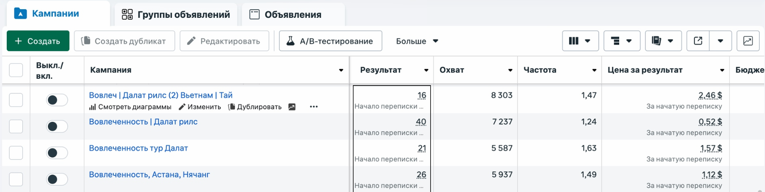Click result value 26
This screenshot has height=192, width=765.
pos(421,175)
